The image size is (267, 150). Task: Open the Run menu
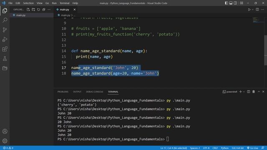tap(54, 3)
